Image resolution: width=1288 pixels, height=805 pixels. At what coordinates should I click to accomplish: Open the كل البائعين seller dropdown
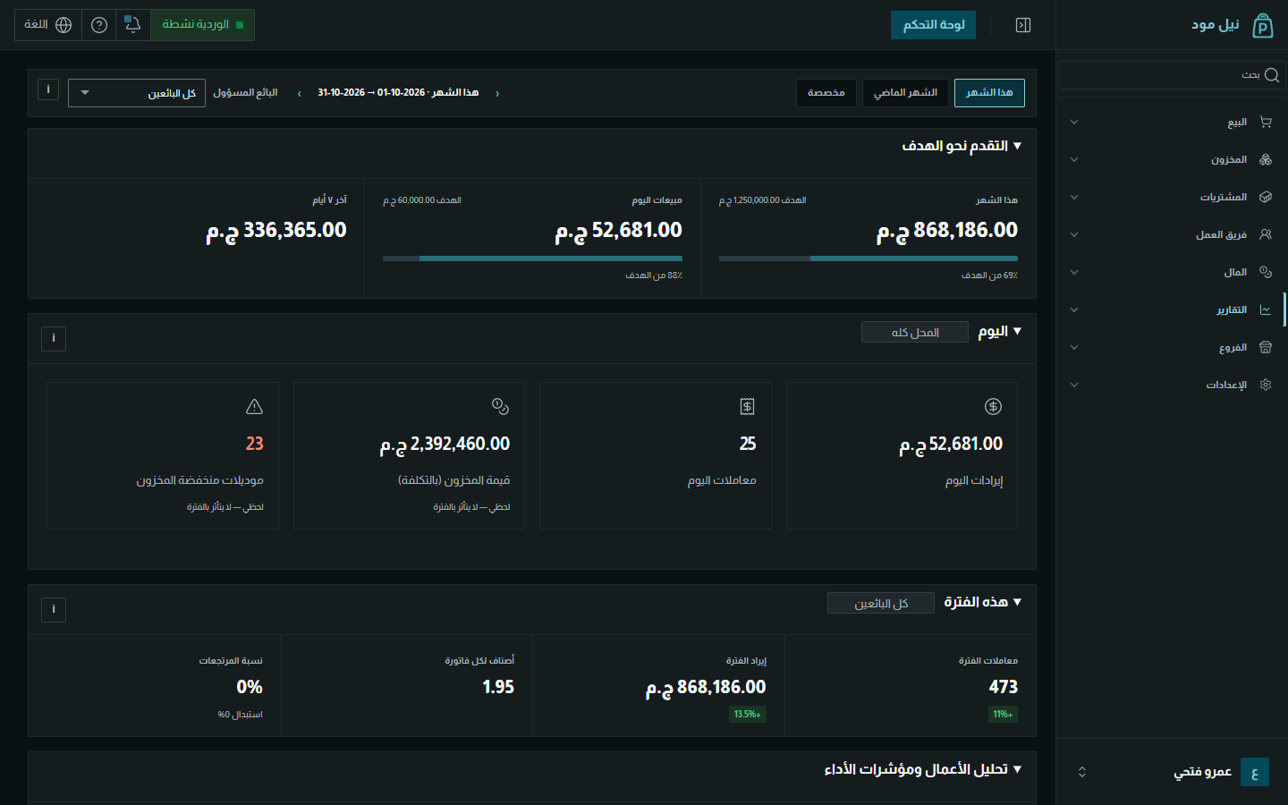[x=137, y=93]
